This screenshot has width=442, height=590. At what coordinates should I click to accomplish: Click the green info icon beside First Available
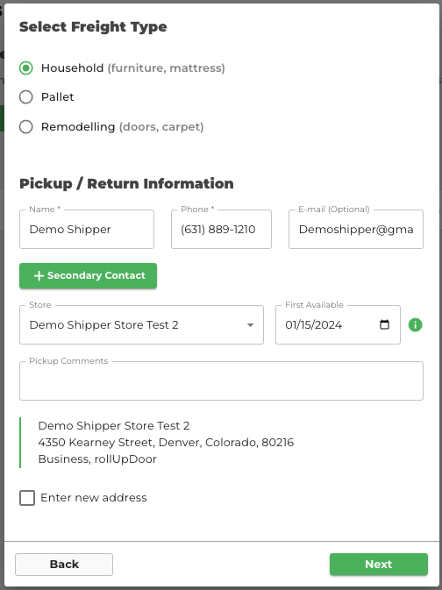click(415, 324)
